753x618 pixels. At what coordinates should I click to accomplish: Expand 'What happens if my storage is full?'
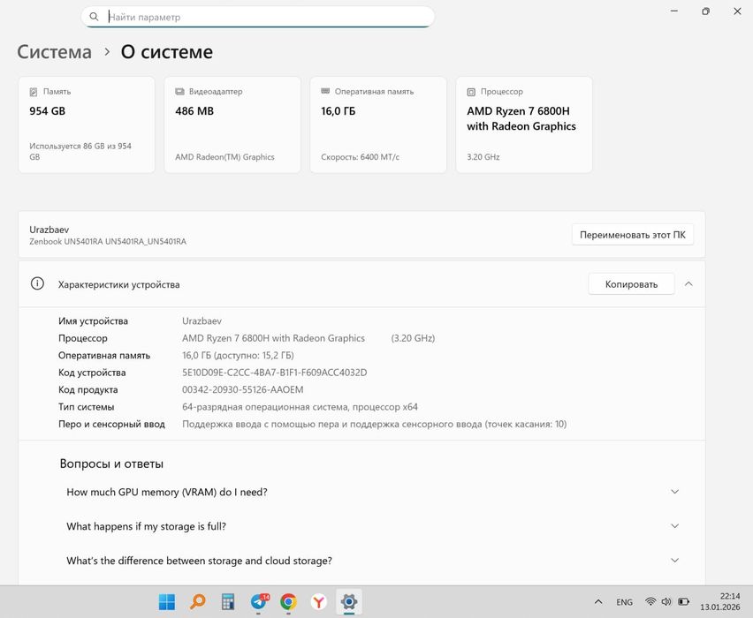[x=372, y=526]
